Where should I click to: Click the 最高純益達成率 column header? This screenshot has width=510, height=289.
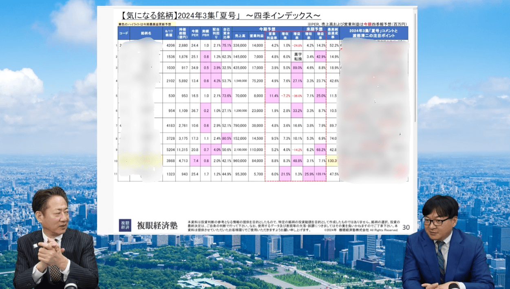coord(334,33)
